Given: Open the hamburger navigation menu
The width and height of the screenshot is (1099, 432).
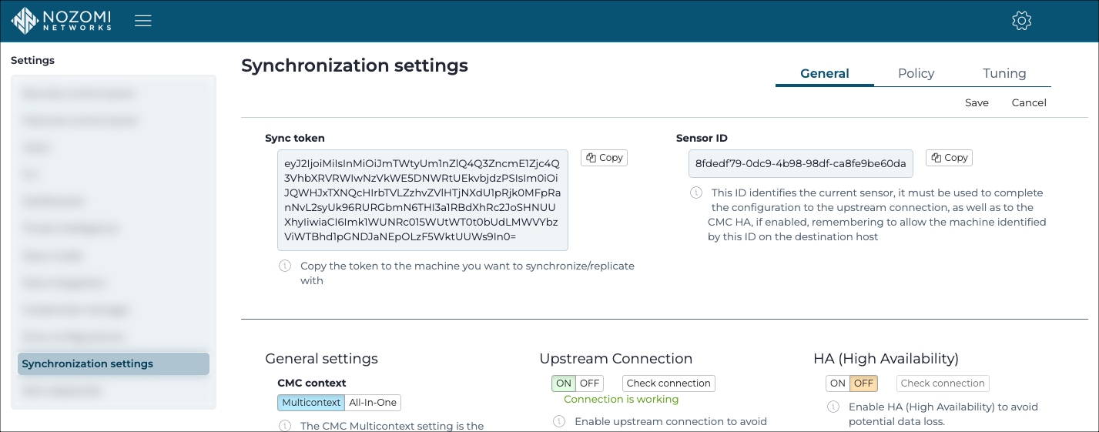Looking at the screenshot, I should point(143,21).
